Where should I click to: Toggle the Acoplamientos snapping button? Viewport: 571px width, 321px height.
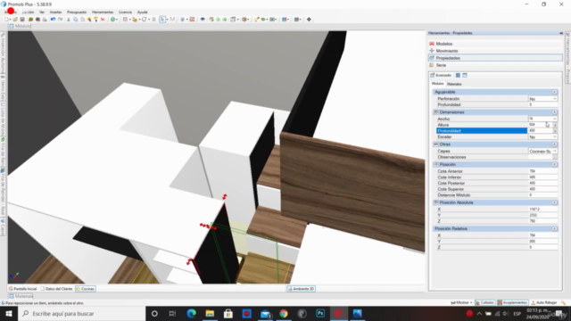512,302
